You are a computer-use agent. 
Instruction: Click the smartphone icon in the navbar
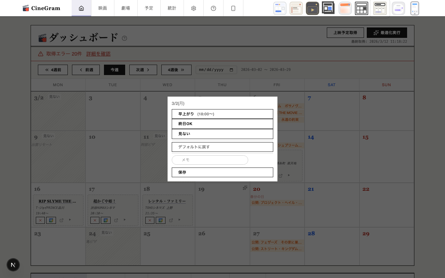233,8
